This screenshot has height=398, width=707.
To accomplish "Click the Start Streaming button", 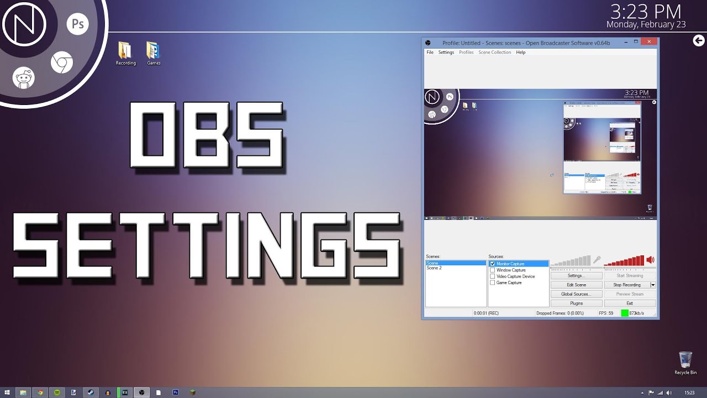I will [x=630, y=275].
